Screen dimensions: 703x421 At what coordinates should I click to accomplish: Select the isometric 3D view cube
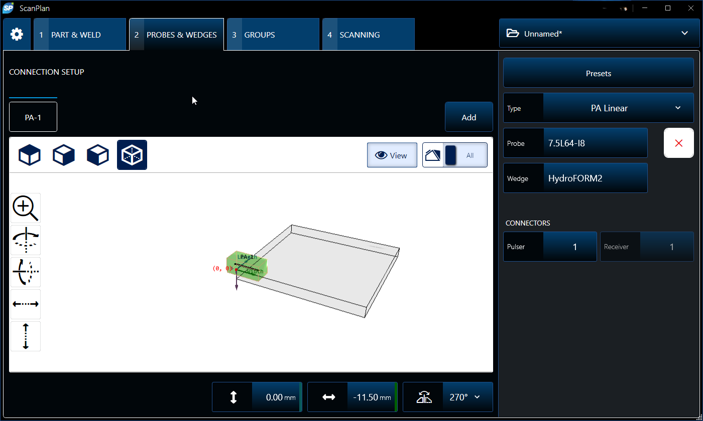[132, 155]
